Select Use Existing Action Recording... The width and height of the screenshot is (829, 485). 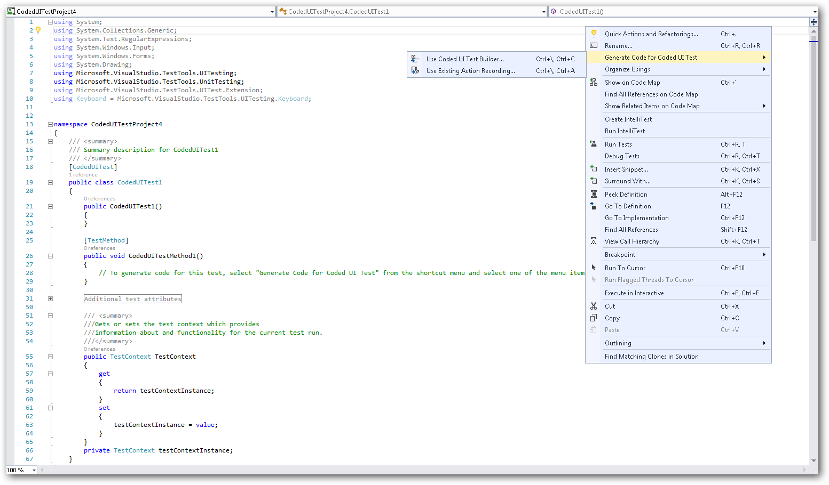coord(496,70)
